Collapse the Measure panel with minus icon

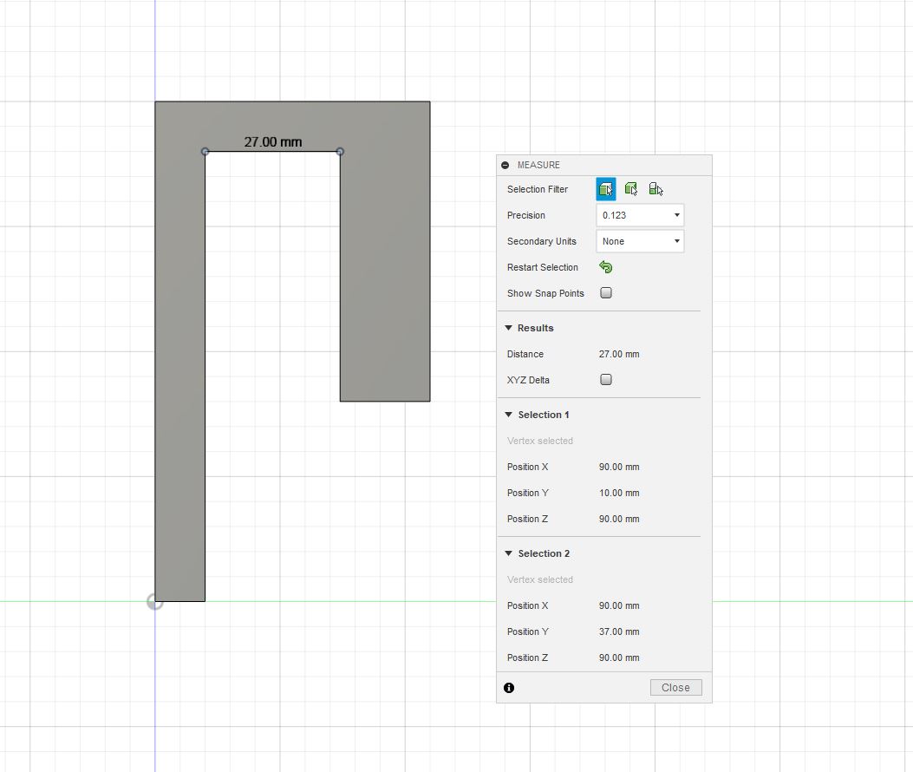(505, 166)
